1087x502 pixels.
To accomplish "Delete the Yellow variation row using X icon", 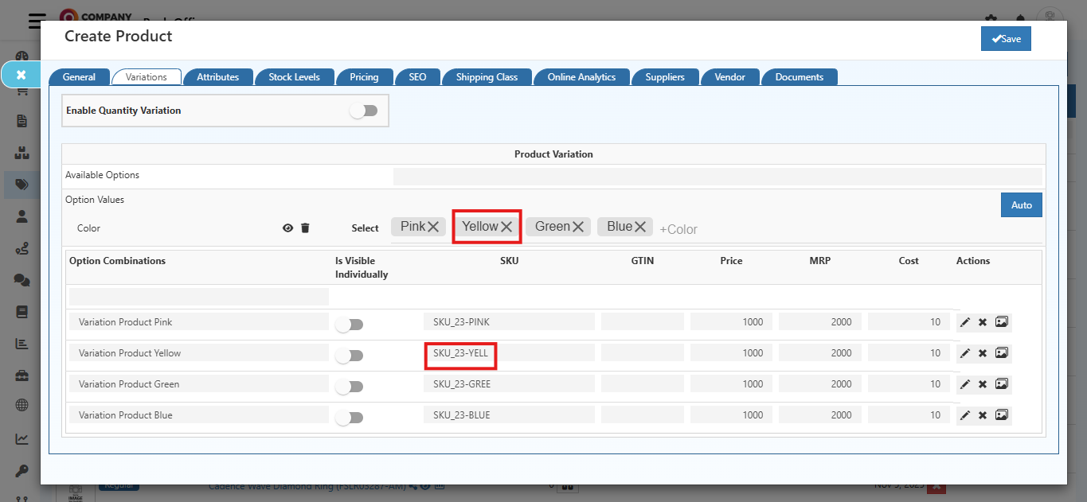I will 983,353.
